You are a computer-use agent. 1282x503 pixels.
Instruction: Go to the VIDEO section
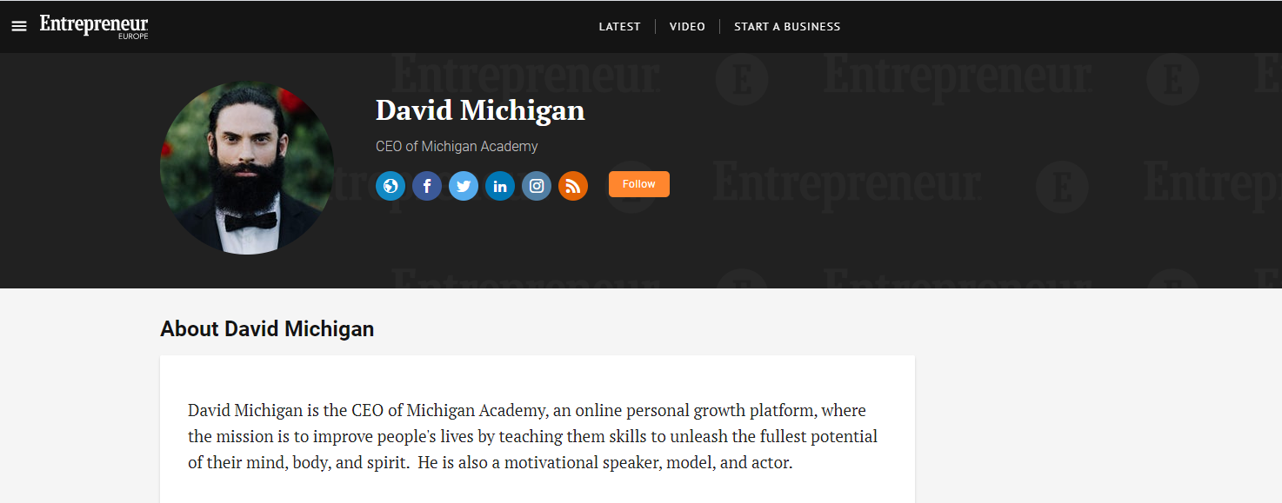click(687, 27)
